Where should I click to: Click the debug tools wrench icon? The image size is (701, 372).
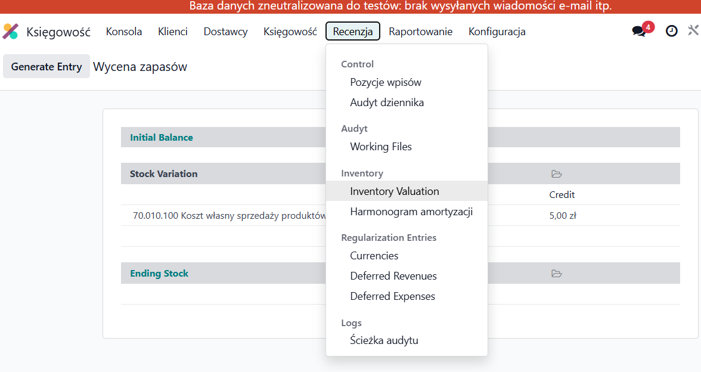point(693,32)
